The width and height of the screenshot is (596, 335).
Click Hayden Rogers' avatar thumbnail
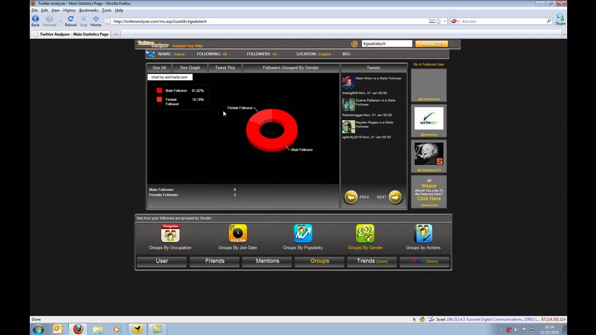click(x=348, y=127)
